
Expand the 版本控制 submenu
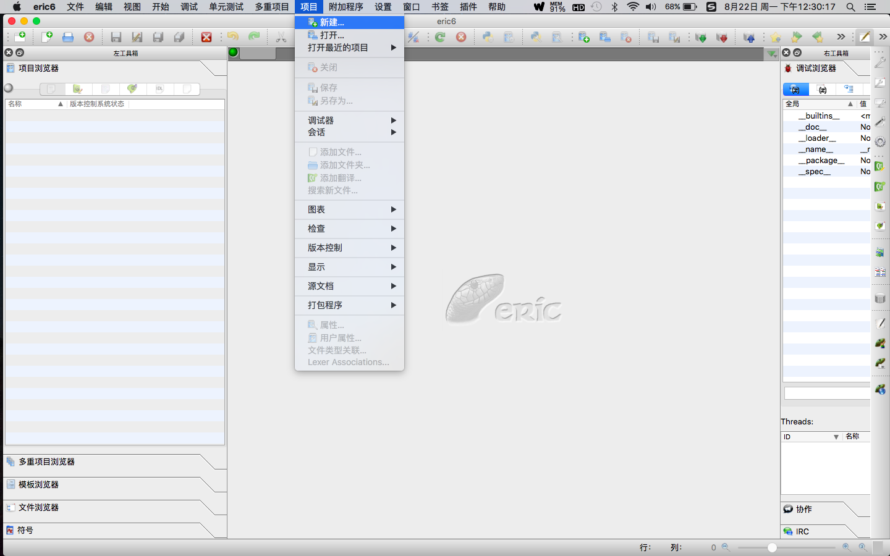(x=350, y=248)
